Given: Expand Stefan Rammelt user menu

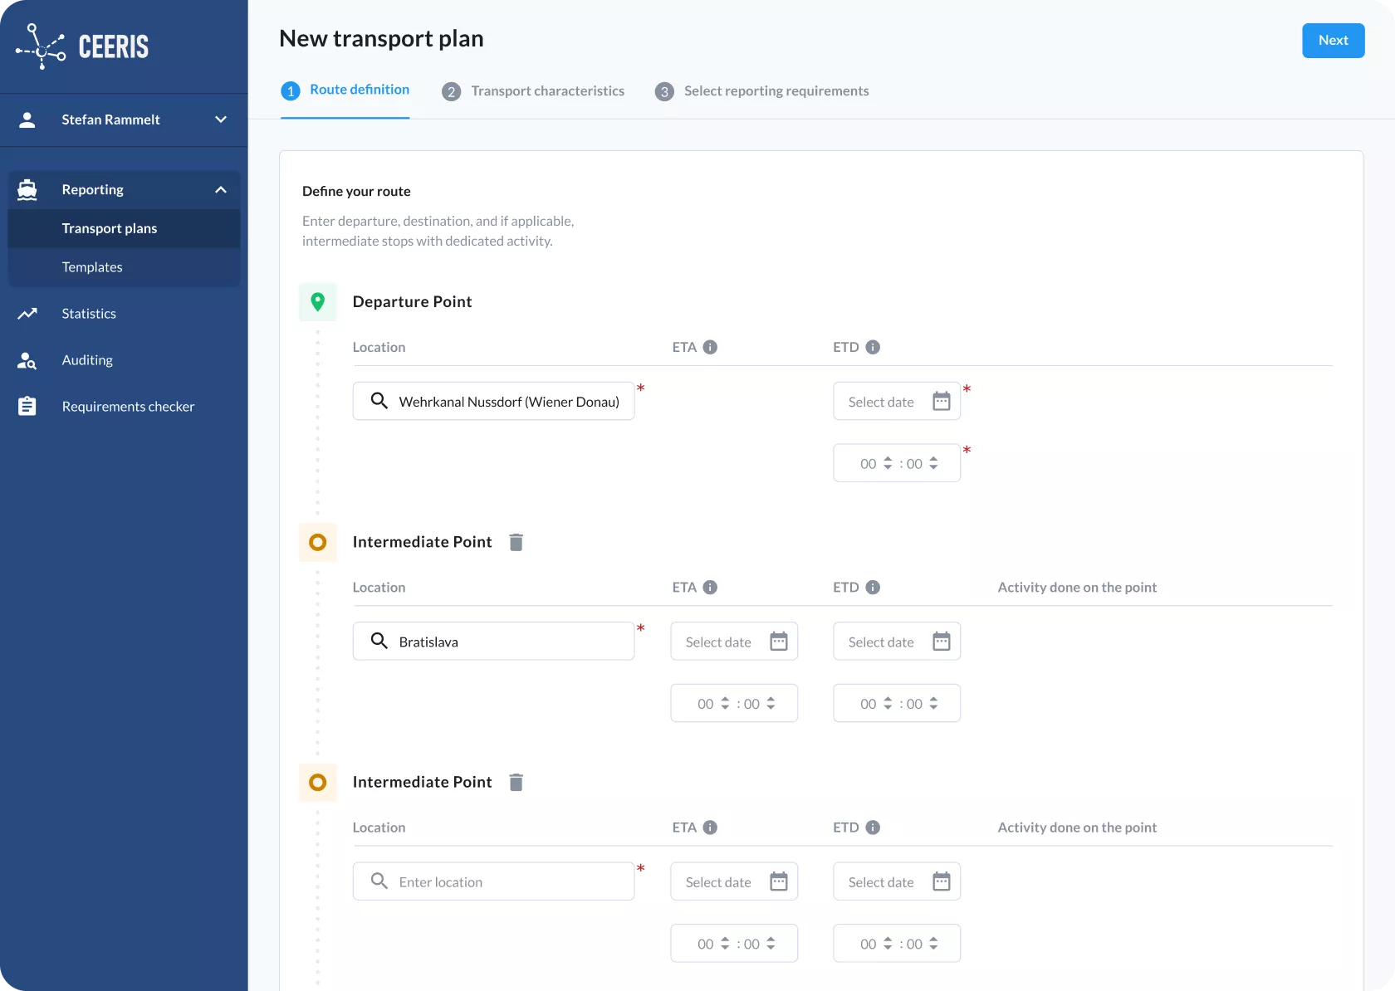Looking at the screenshot, I should (x=220, y=120).
